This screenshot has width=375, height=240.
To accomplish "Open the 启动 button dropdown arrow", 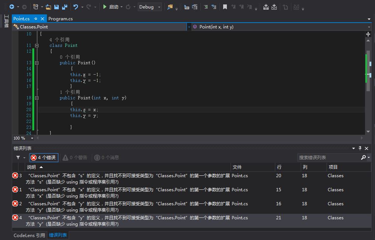I will click(x=122, y=7).
